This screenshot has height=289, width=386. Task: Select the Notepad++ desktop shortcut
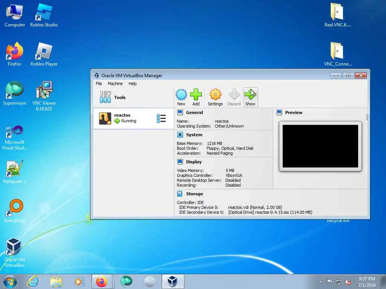(15, 172)
